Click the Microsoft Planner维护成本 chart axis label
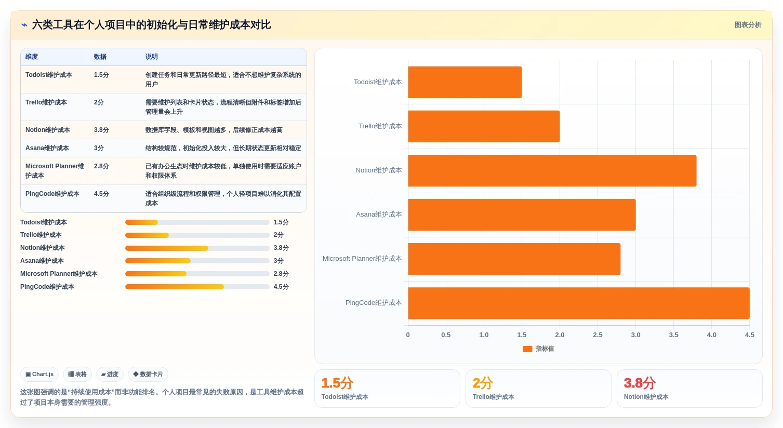Screen dimensions: 783x428 tap(362, 259)
